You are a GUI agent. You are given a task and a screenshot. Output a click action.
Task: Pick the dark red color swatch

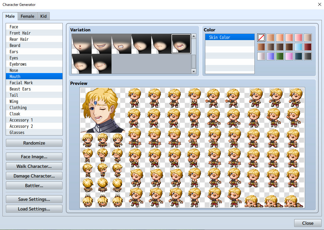pos(307,47)
